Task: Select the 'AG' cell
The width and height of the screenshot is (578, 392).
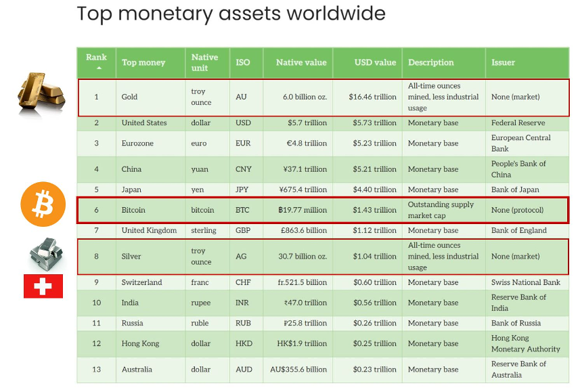Action: pos(246,257)
